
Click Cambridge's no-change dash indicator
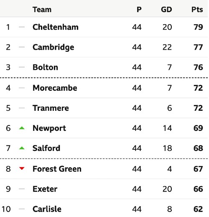coord(22,47)
